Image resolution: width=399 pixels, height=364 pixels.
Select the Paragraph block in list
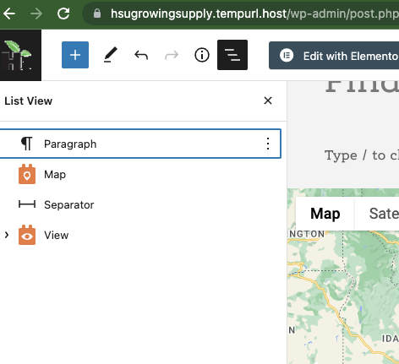140,144
